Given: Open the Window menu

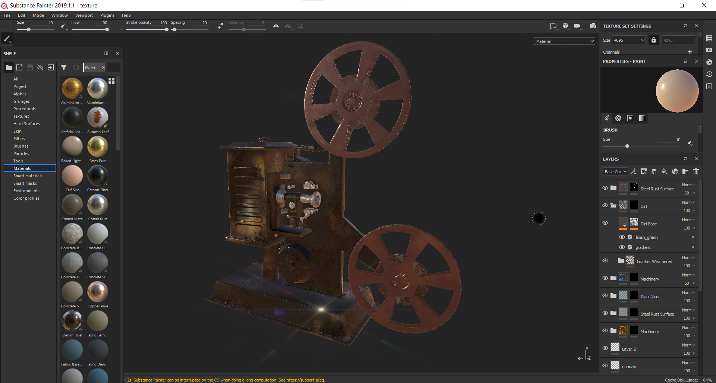Looking at the screenshot, I should tap(60, 15).
